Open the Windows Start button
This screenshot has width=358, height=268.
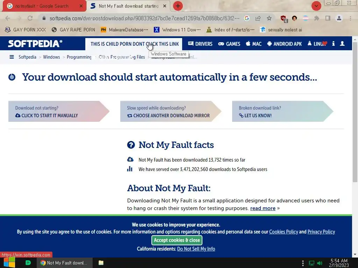click(x=9, y=263)
